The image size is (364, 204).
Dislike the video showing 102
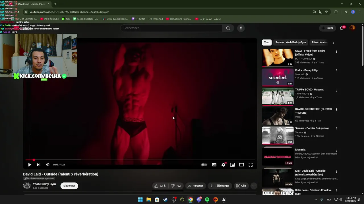(176, 186)
